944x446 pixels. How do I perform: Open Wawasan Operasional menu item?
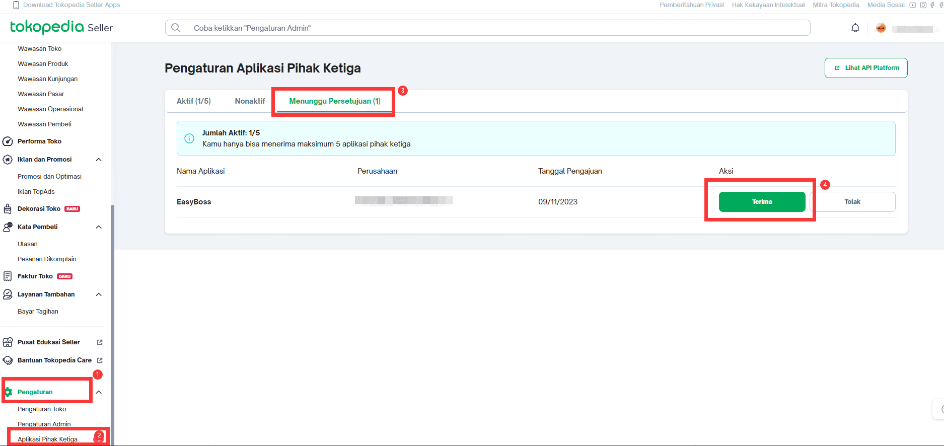pyautogui.click(x=50, y=109)
